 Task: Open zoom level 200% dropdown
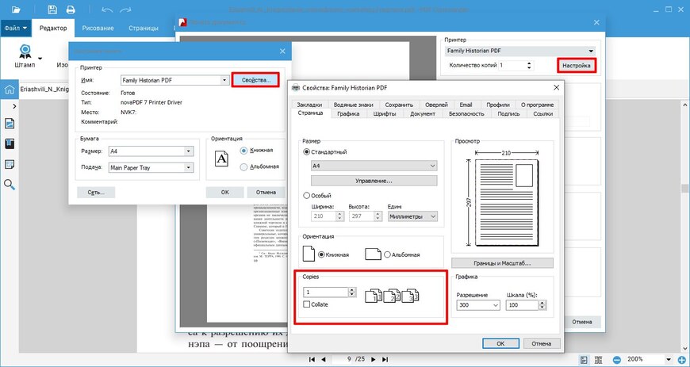click(x=669, y=360)
